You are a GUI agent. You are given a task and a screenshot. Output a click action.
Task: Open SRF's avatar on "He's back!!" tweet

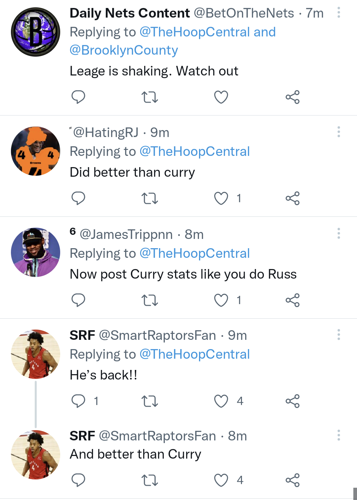(35, 354)
